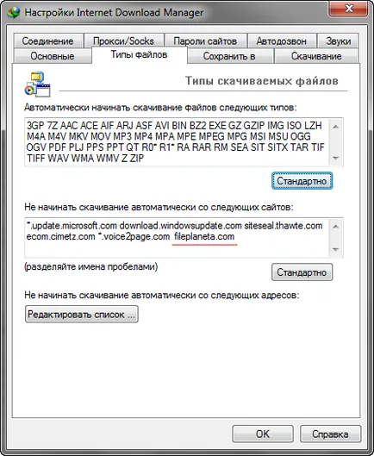
Task: Click the *.voice2page.com entry
Action: 134,236
